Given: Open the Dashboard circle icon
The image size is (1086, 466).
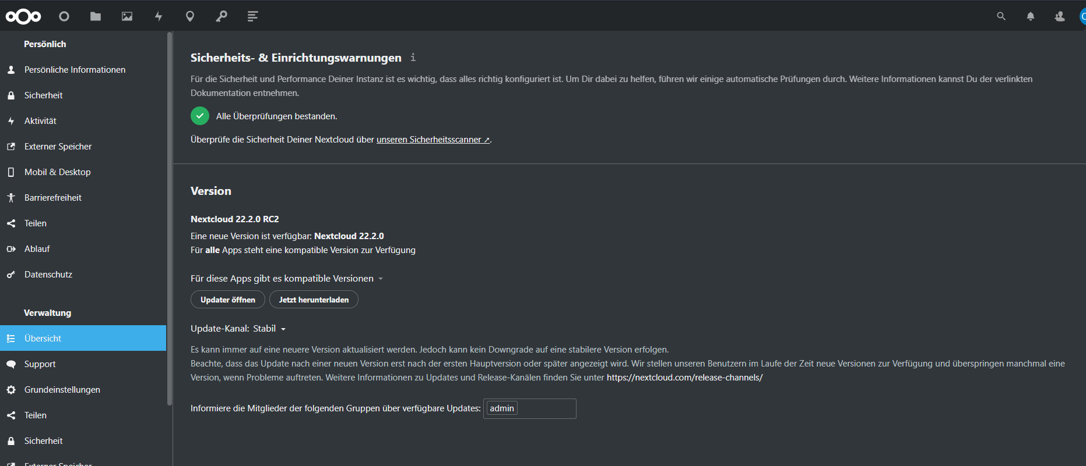Looking at the screenshot, I should (x=64, y=16).
